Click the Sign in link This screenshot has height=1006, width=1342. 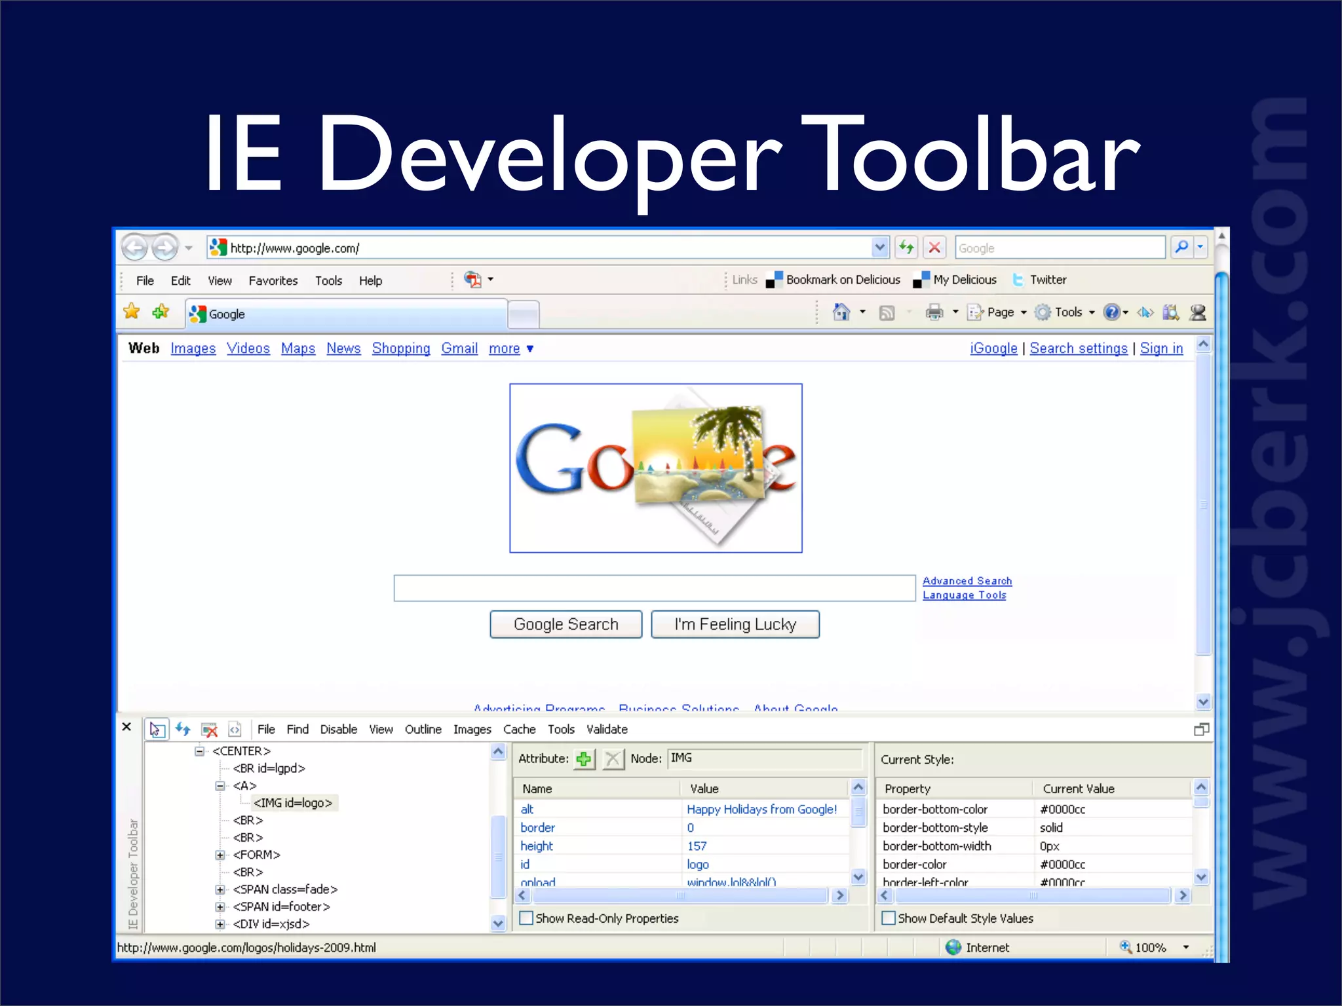pos(1162,348)
